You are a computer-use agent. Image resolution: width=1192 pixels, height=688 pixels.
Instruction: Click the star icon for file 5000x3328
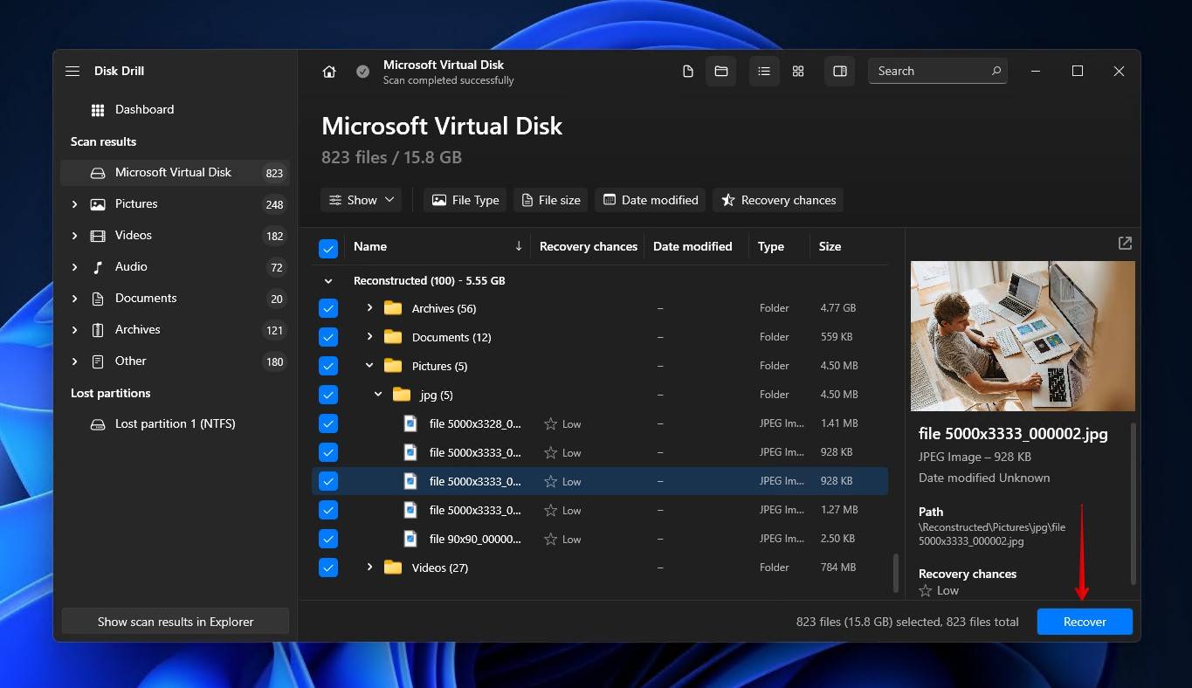click(550, 423)
